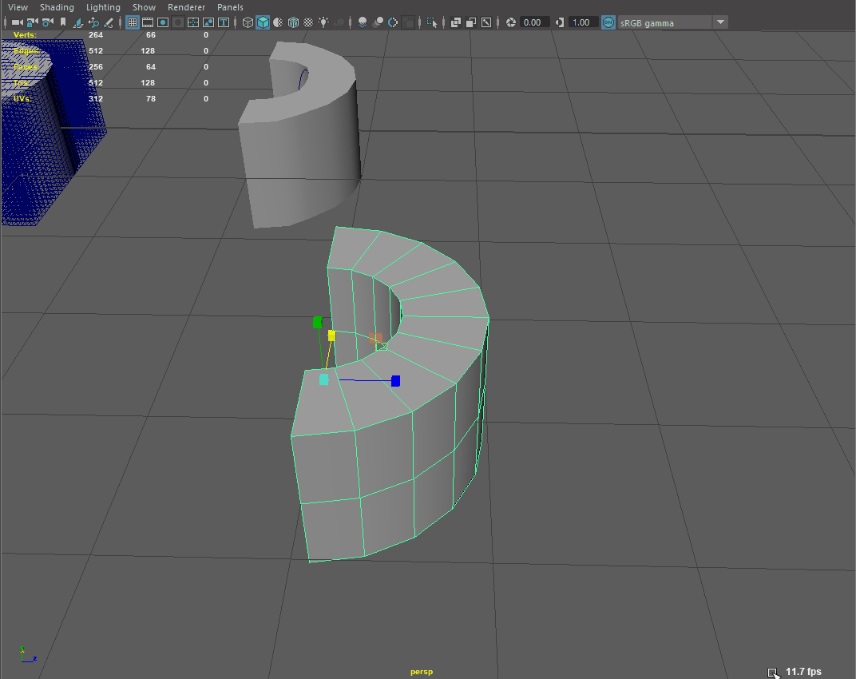Open the Panels menu
The height and width of the screenshot is (679, 856).
tap(230, 7)
